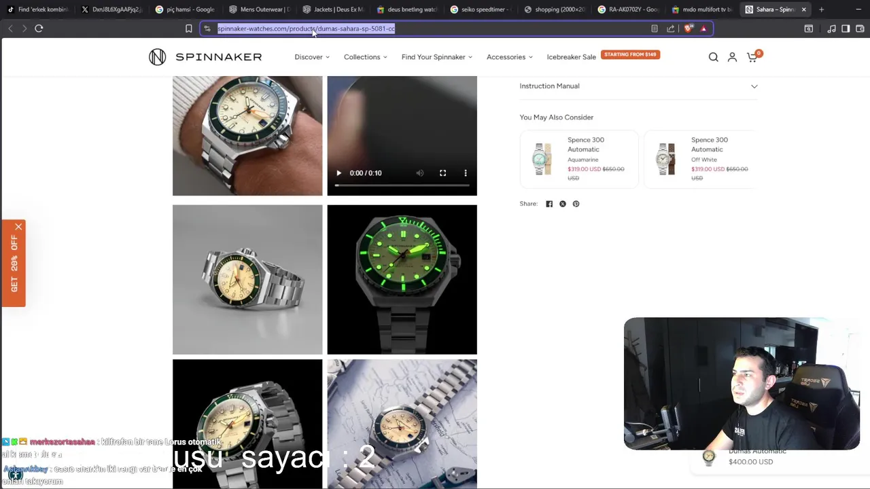Reload the page in browser
Screen dimensions: 870x489
tap(39, 29)
